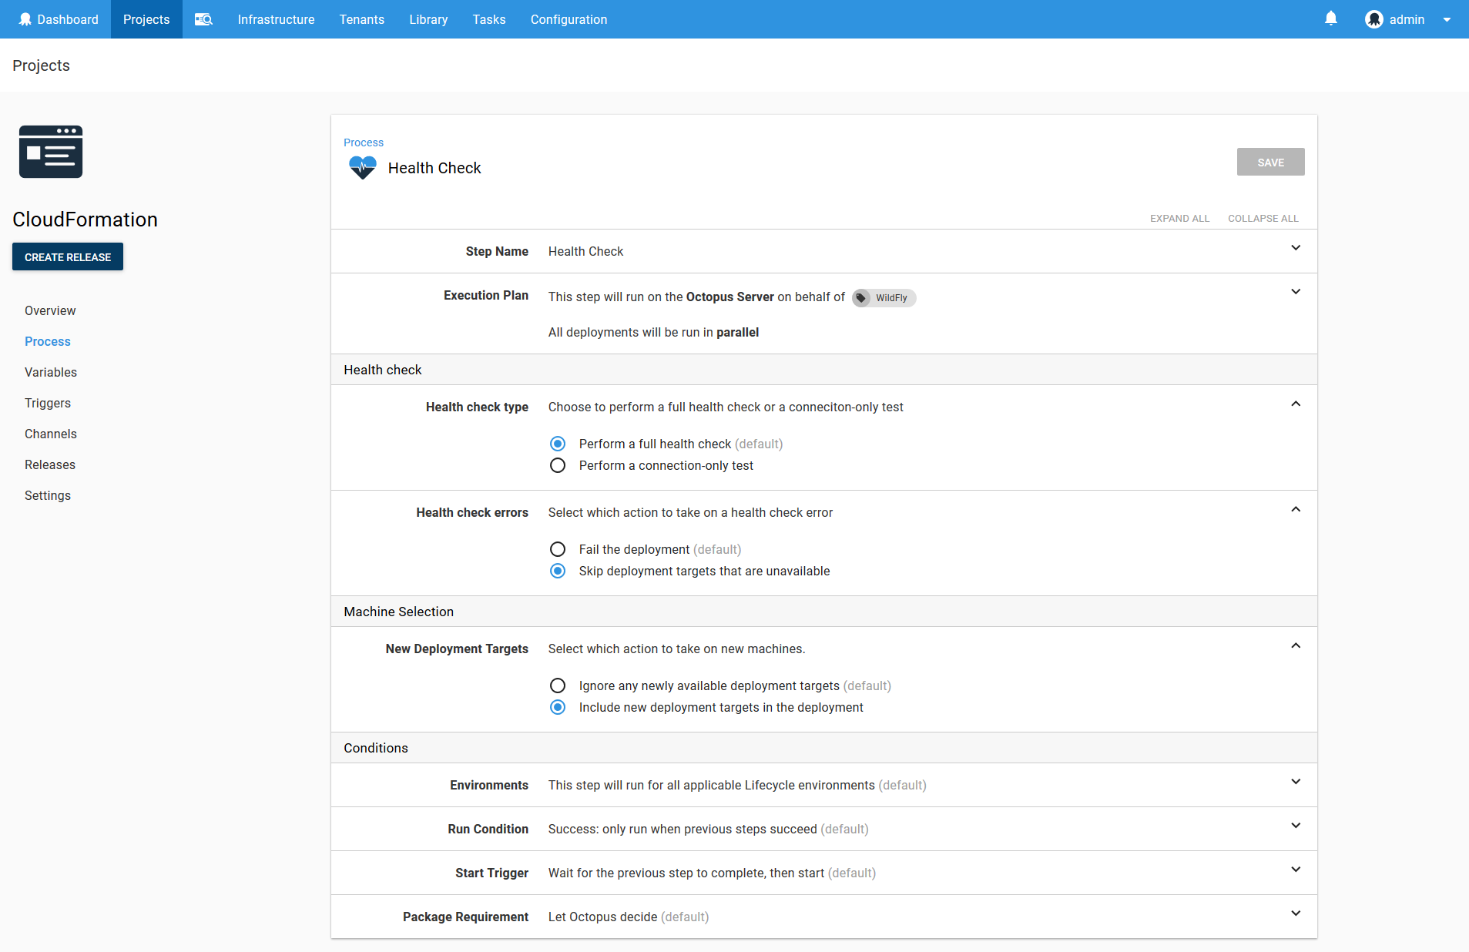Click the EXPAND ALL link

pyautogui.click(x=1179, y=218)
